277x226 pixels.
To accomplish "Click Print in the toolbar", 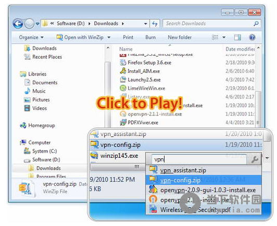I will (128, 37).
